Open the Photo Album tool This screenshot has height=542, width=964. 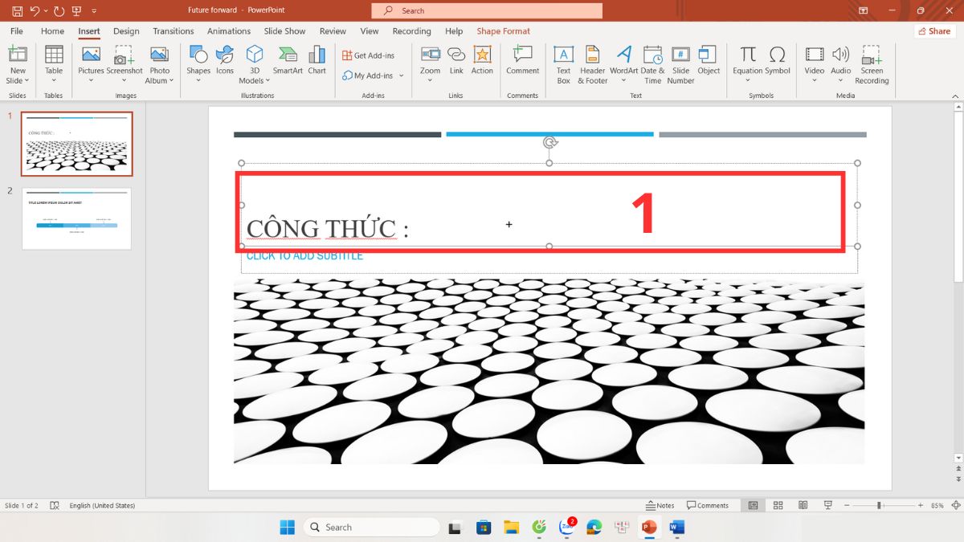coord(159,64)
